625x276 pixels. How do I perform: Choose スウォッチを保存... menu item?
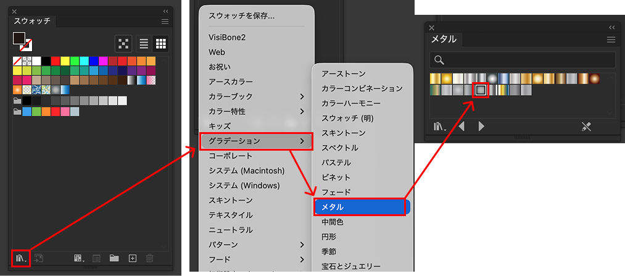click(242, 16)
